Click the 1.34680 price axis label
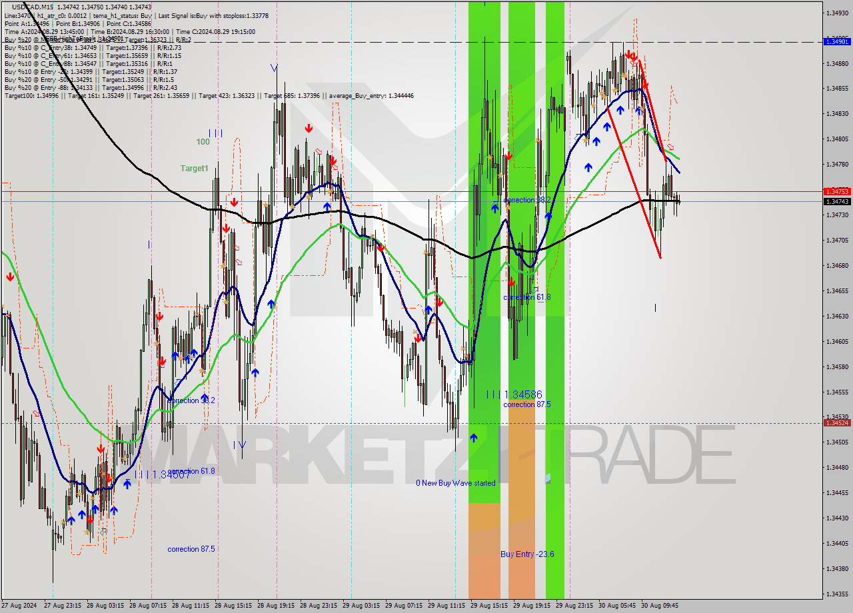 [x=837, y=265]
